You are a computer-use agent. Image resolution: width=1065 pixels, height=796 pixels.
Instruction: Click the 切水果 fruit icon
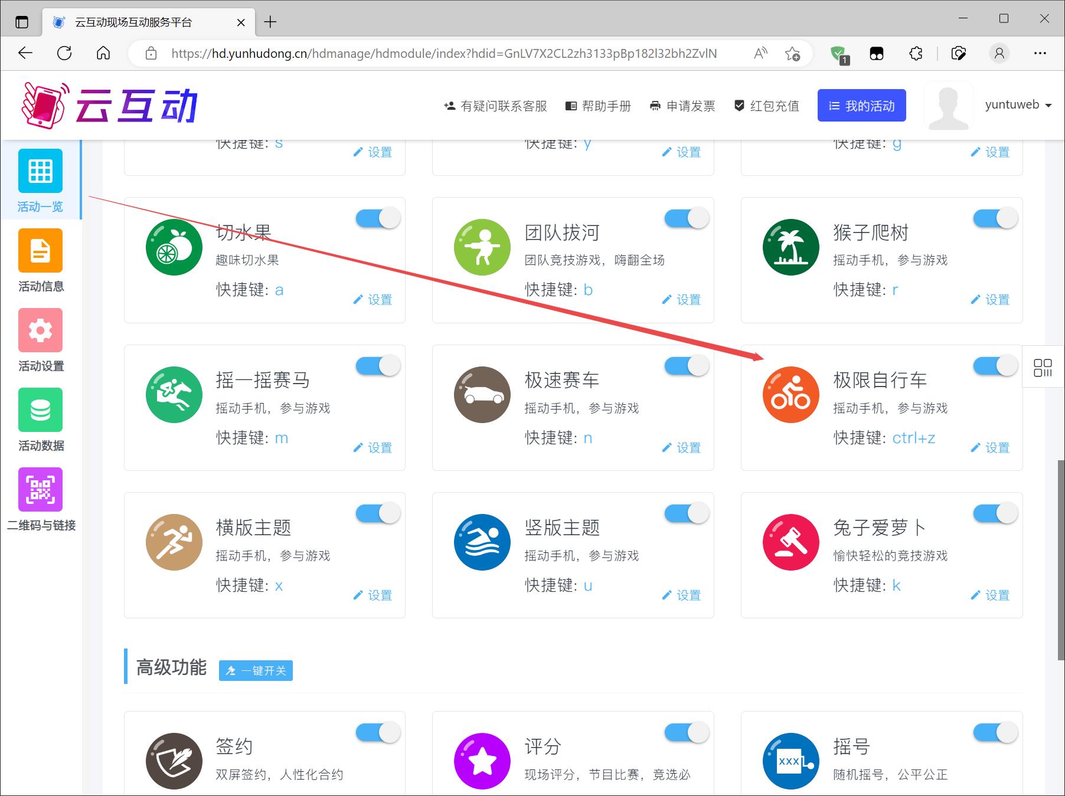click(174, 247)
